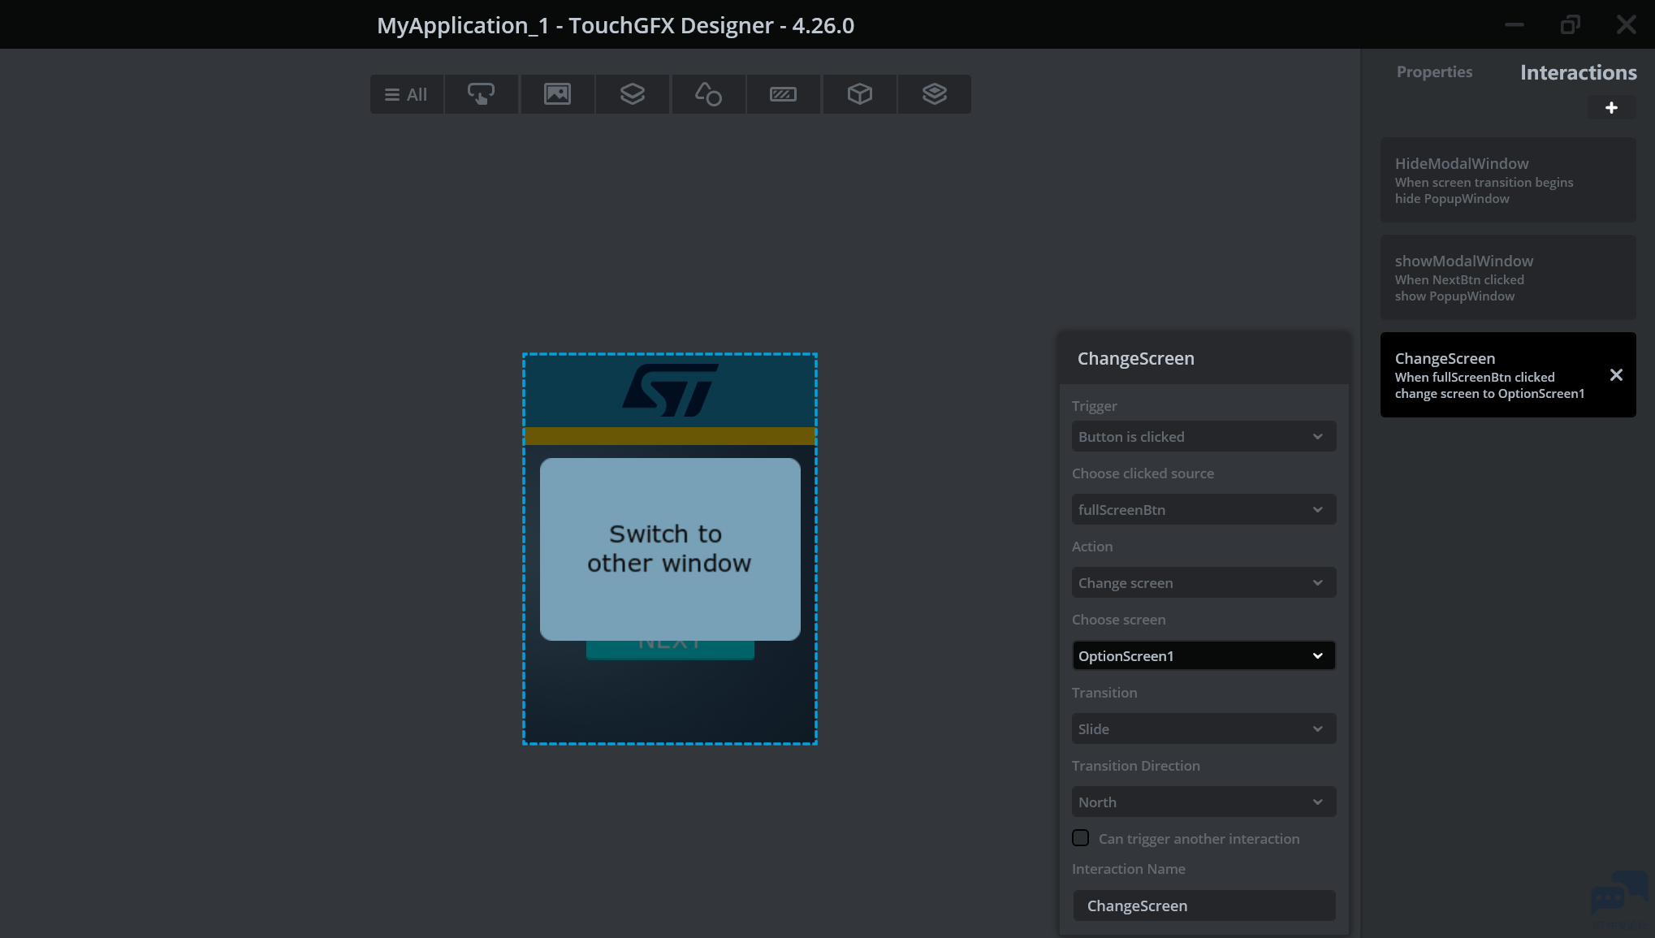This screenshot has width=1655, height=938.
Task: Add a new interaction with plus button
Action: (x=1611, y=107)
